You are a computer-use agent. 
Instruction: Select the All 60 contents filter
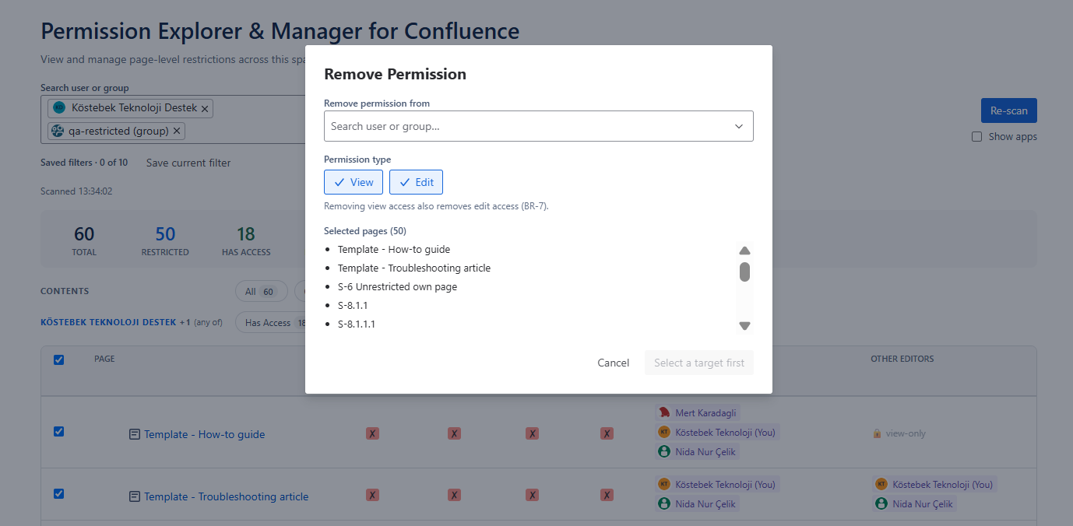click(x=261, y=292)
